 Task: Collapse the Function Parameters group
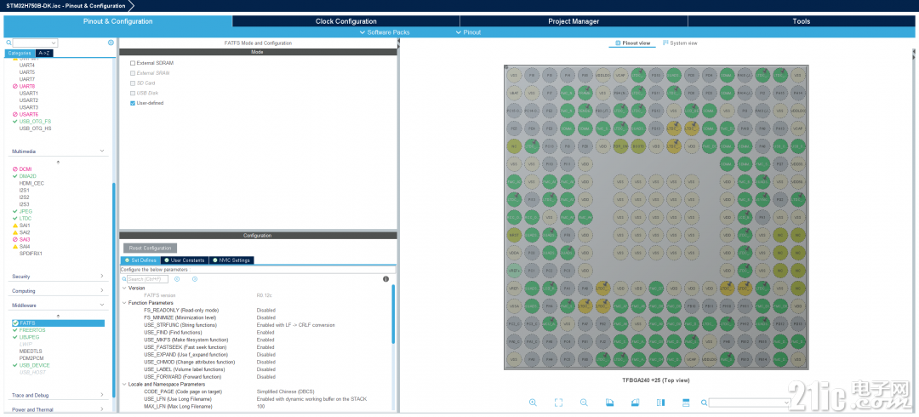pos(123,303)
